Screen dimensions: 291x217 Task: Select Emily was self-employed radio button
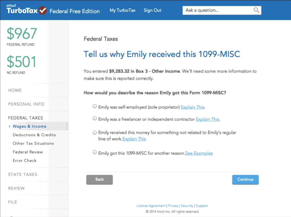[95, 106]
